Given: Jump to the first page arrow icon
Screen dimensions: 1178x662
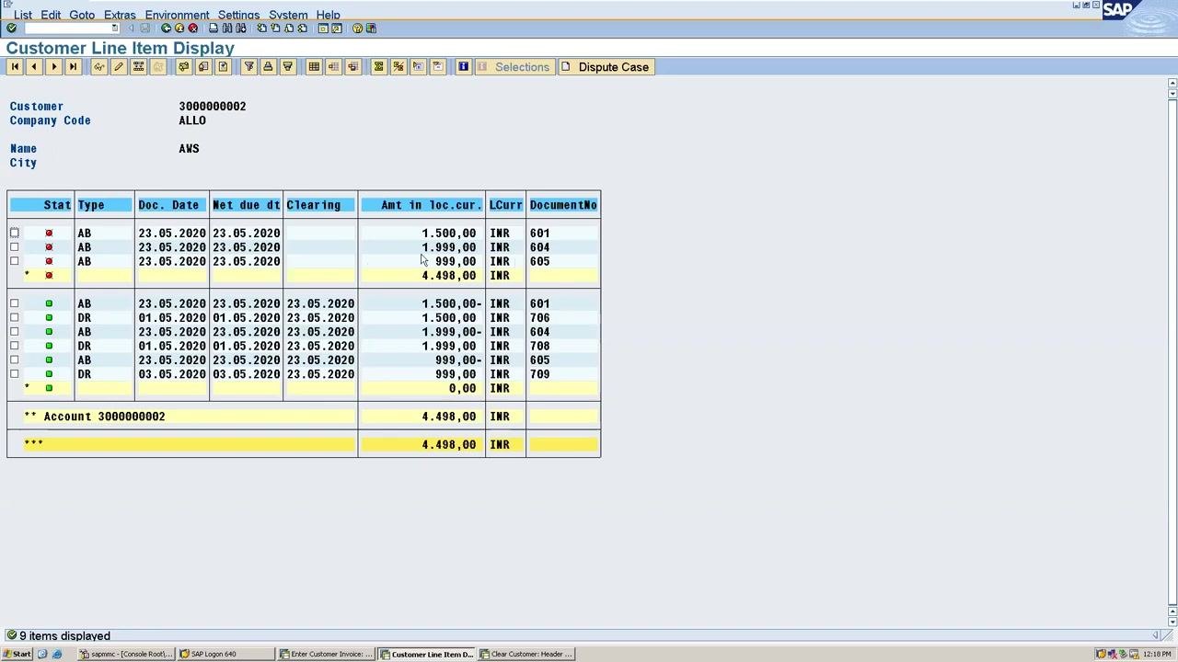Looking at the screenshot, I should pos(15,67).
